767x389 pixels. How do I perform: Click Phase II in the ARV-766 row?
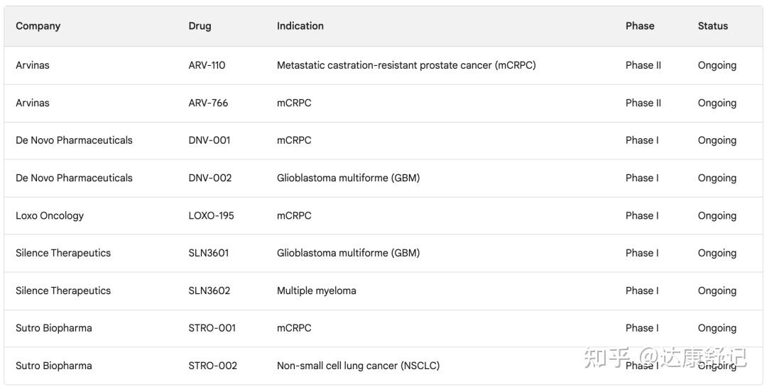[643, 103]
